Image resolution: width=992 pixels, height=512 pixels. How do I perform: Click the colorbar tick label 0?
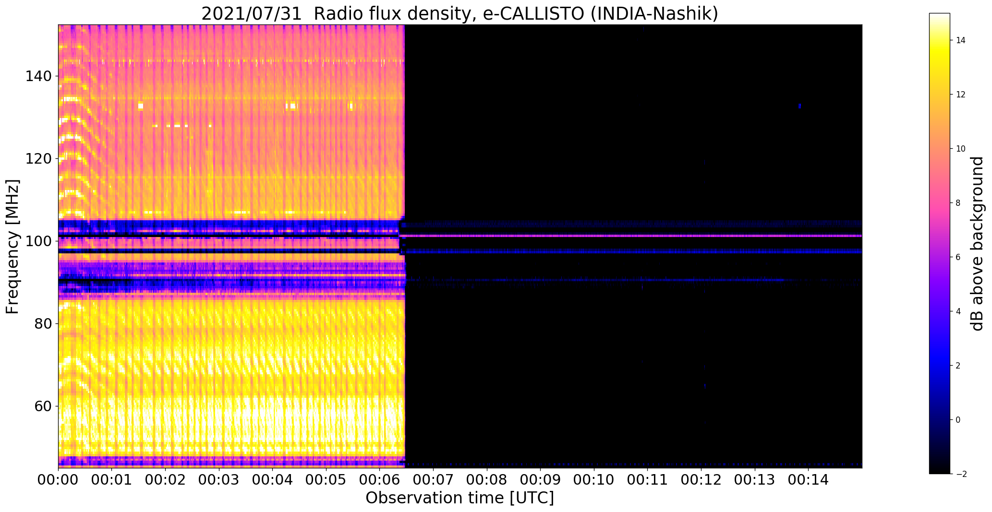point(958,420)
